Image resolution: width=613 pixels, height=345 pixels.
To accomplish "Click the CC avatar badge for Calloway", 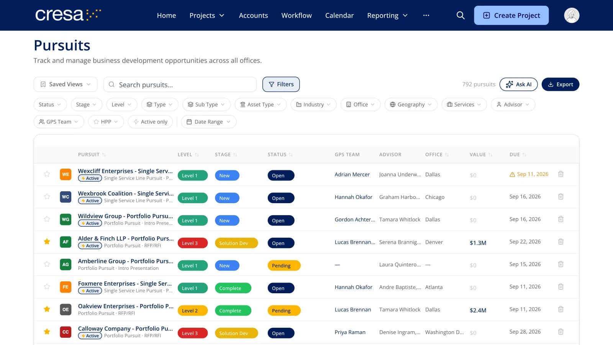I will pyautogui.click(x=66, y=332).
